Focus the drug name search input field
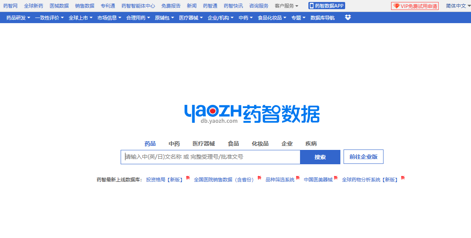Image resolution: width=471 pixels, height=238 pixels. [x=211, y=157]
